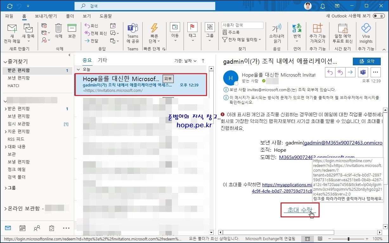Open the 전자 메일 필터링 dropdown
This screenshot has width=389, height=243.
click(242, 40)
